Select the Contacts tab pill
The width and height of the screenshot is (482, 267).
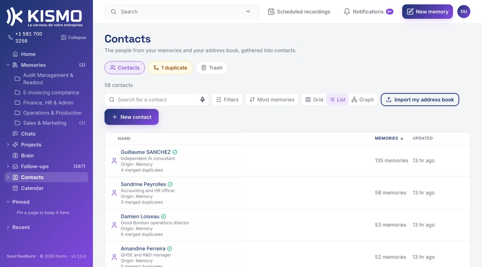[125, 68]
